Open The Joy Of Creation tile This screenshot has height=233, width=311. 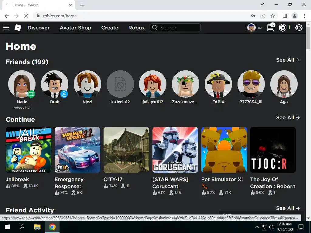pyautogui.click(x=273, y=150)
